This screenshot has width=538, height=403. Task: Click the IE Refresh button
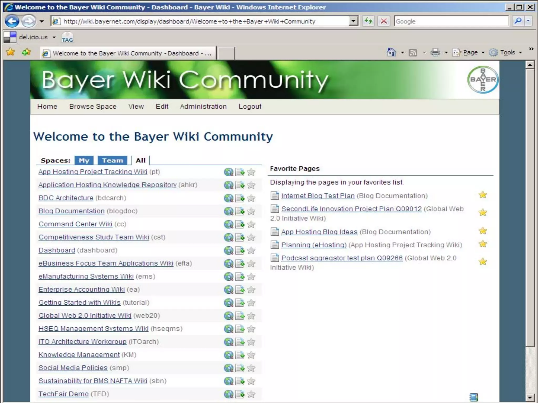tap(369, 21)
